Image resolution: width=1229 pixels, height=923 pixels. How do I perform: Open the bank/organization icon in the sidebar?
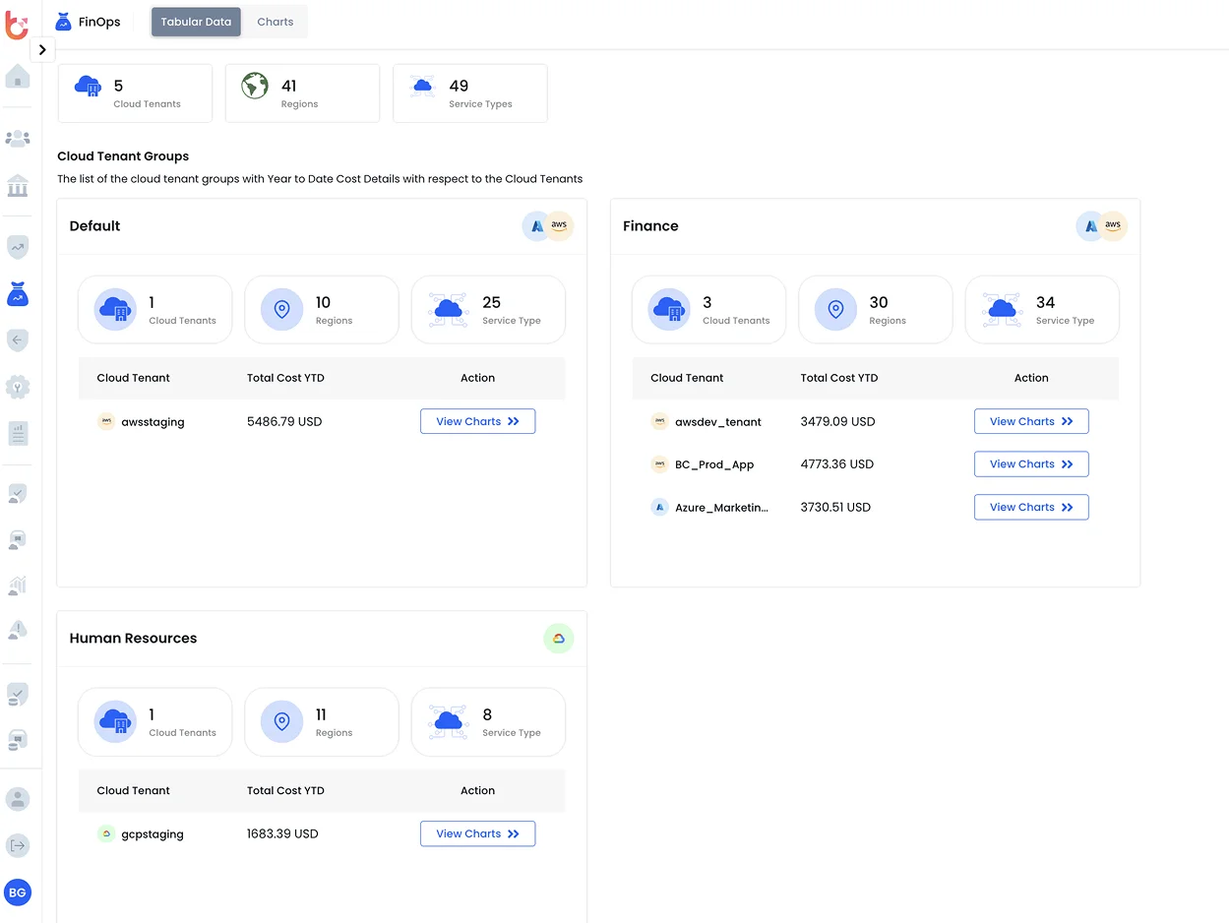[x=18, y=185]
